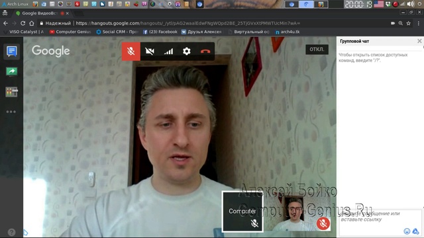Toggle the camera on in call toolbar
424x238 pixels.
[x=150, y=52]
